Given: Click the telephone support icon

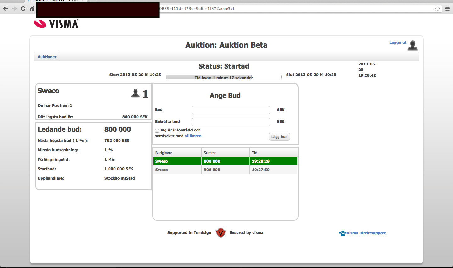Looking at the screenshot, I should (342, 233).
